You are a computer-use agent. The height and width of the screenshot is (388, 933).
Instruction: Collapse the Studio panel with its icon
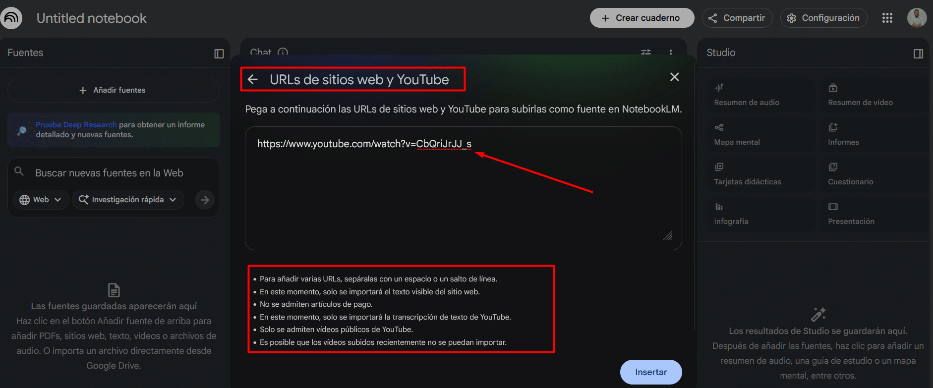point(918,54)
